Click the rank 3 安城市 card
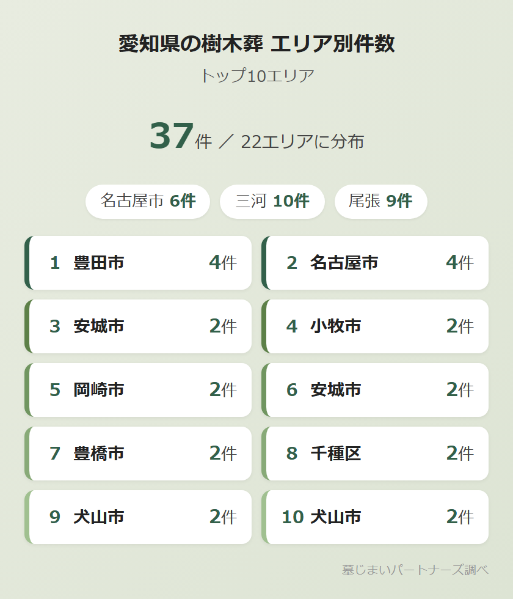The height and width of the screenshot is (599, 513). [139, 326]
